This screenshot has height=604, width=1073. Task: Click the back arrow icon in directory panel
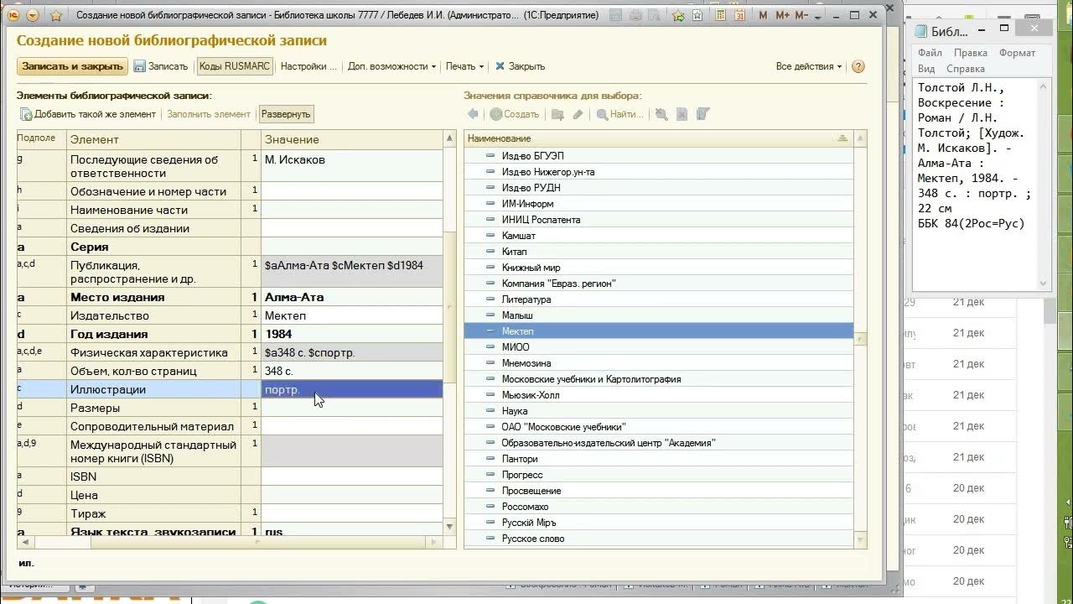[473, 114]
